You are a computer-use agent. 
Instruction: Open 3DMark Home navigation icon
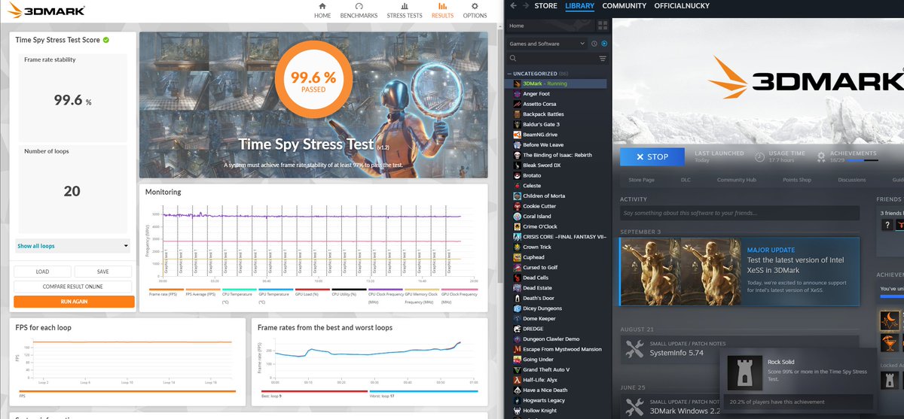(322, 6)
